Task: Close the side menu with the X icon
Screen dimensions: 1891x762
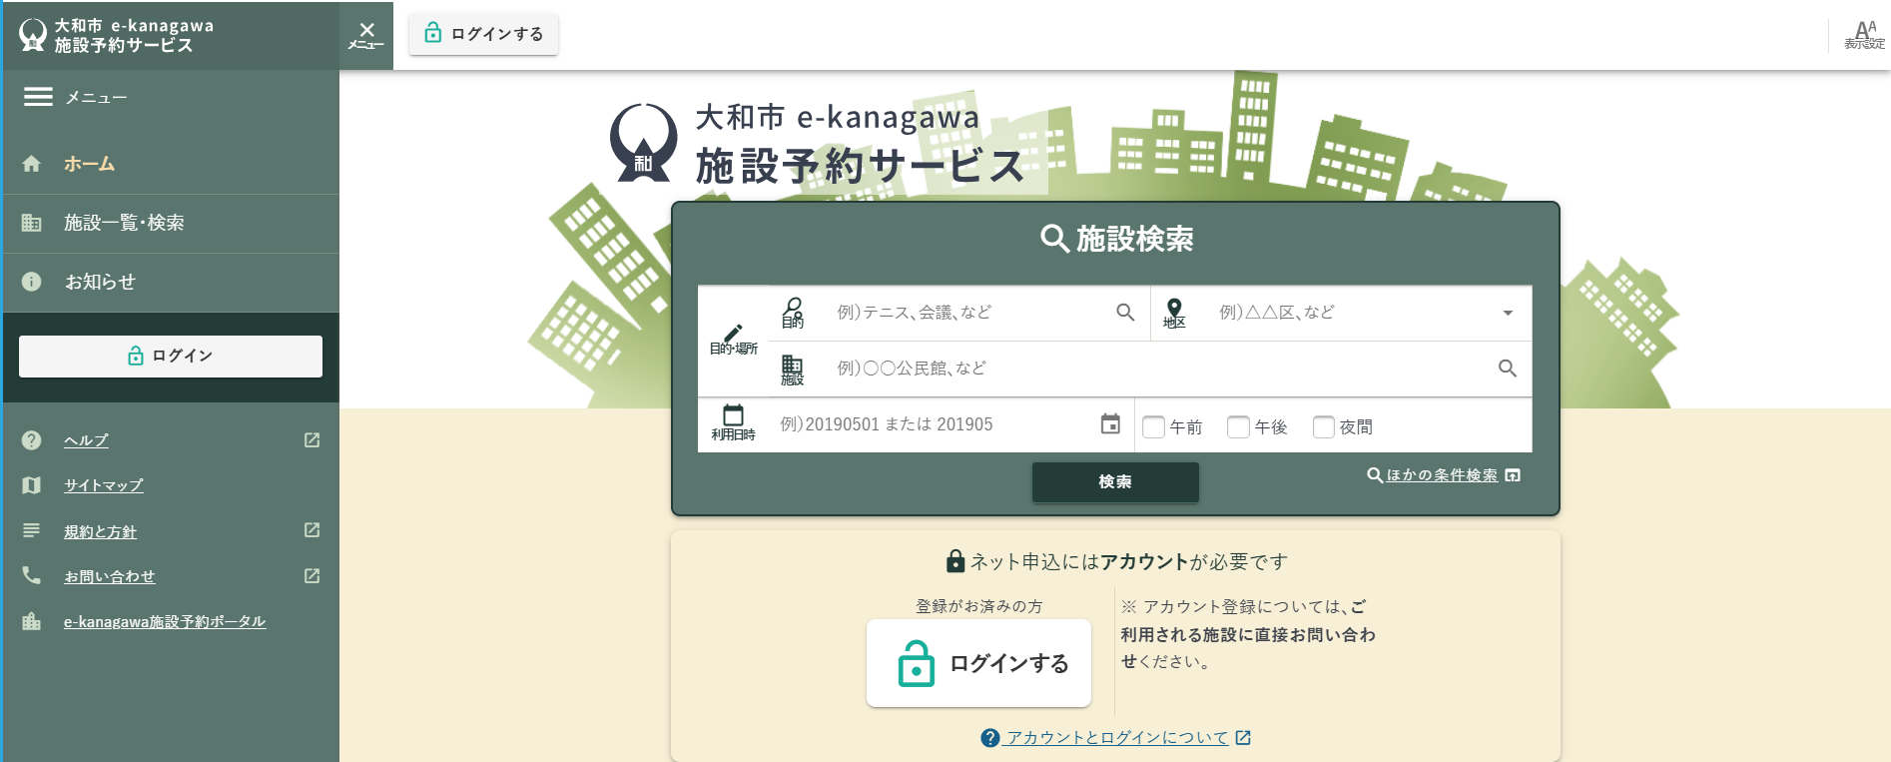Action: pos(366,35)
